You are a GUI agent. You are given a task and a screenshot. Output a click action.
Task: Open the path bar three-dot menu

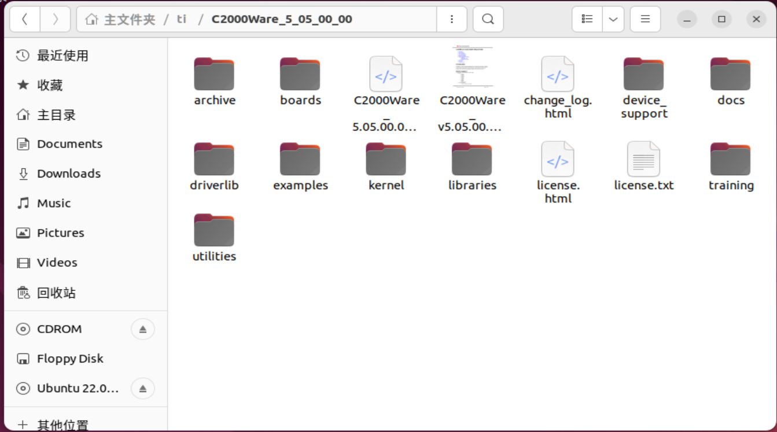452,19
